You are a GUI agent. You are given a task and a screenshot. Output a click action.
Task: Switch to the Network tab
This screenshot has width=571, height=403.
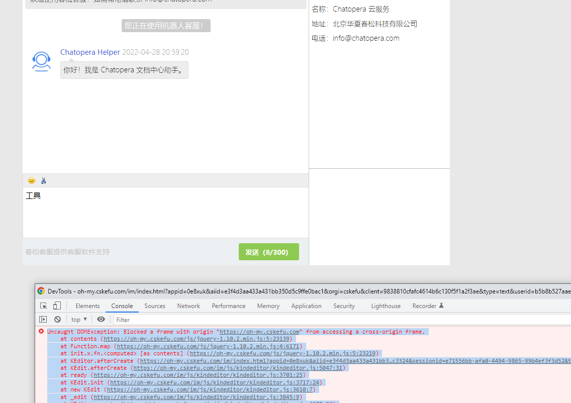[188, 306]
